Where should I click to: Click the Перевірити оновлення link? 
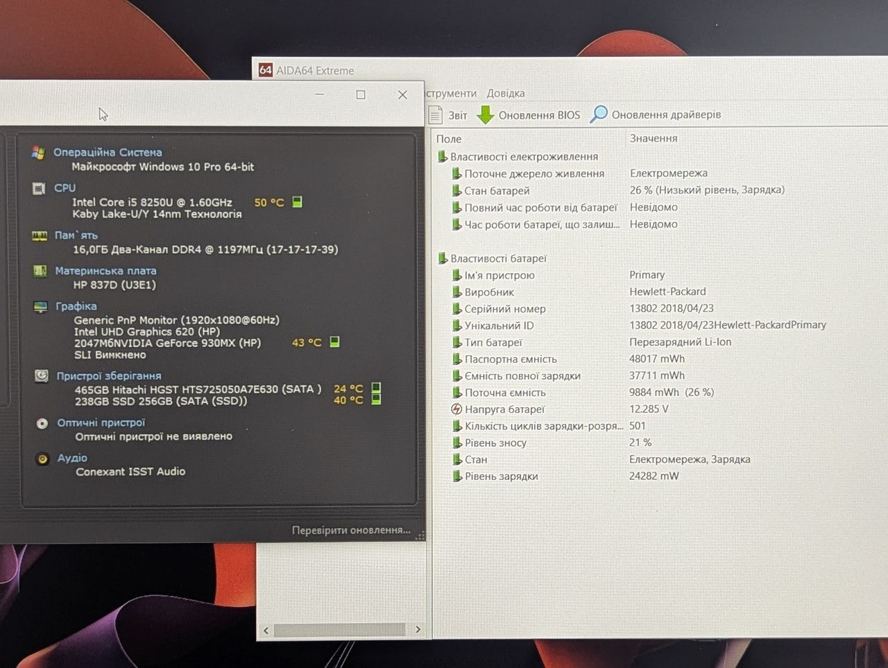click(351, 530)
